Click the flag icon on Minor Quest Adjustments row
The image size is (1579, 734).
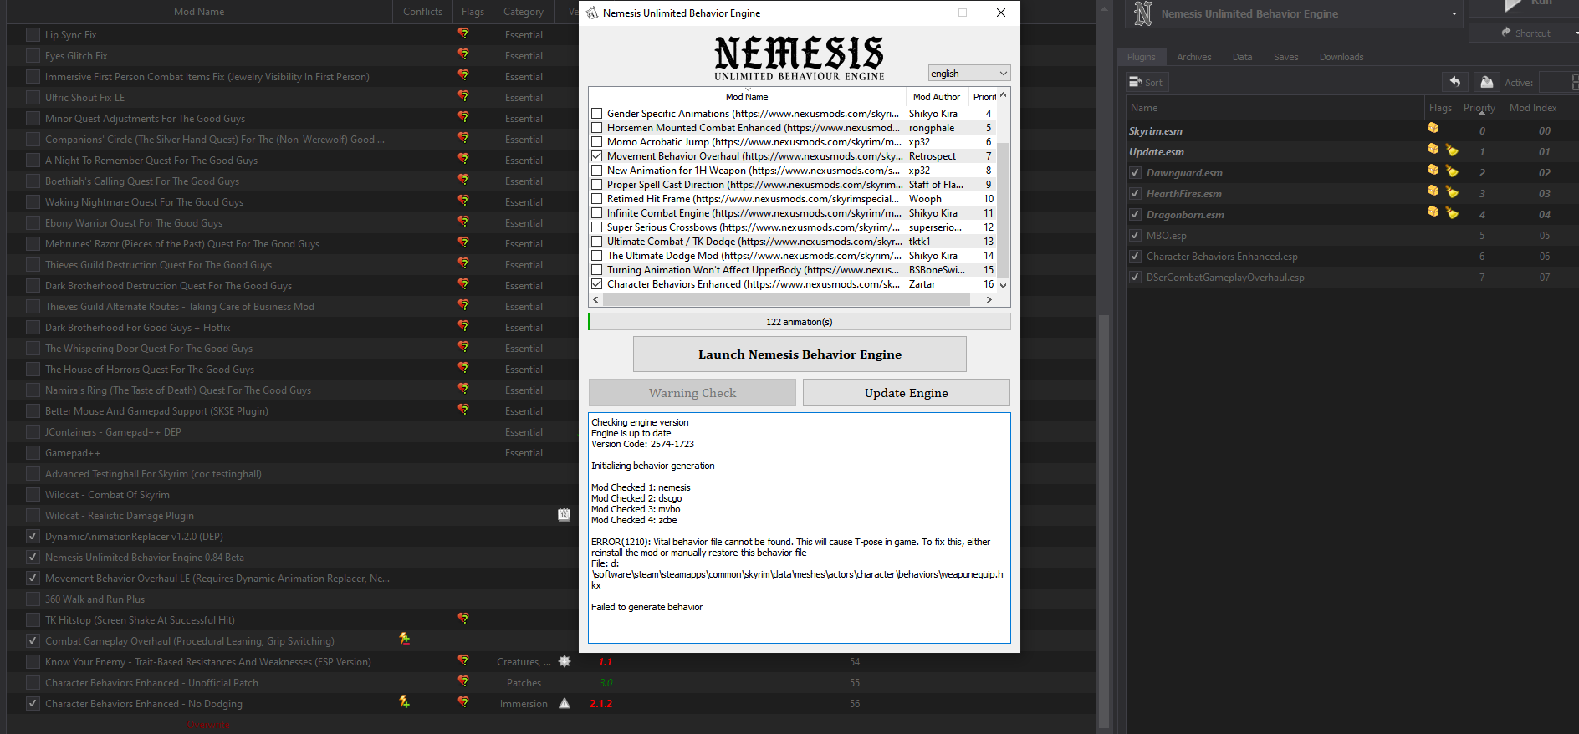coord(463,117)
